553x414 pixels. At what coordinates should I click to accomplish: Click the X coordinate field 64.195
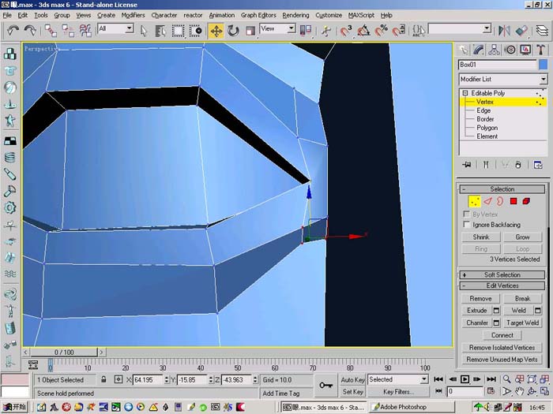(x=149, y=380)
